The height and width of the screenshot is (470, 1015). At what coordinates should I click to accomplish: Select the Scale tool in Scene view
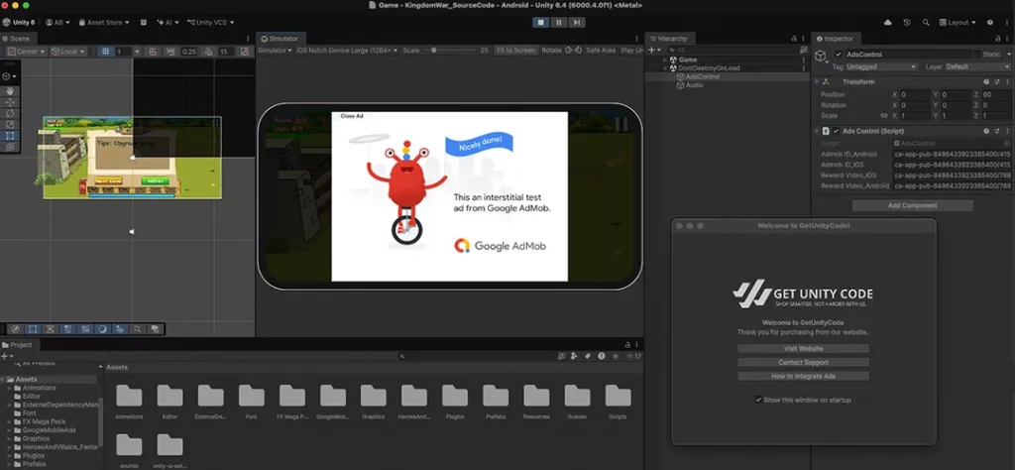tap(10, 125)
